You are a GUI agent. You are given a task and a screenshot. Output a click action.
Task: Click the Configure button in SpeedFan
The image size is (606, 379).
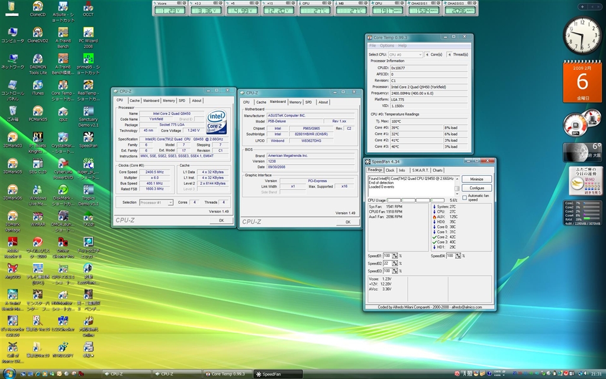coord(476,188)
